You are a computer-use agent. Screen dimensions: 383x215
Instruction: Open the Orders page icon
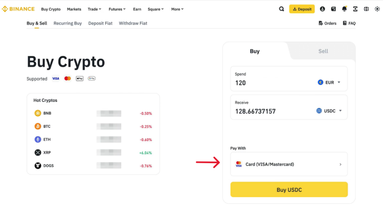(x=321, y=23)
